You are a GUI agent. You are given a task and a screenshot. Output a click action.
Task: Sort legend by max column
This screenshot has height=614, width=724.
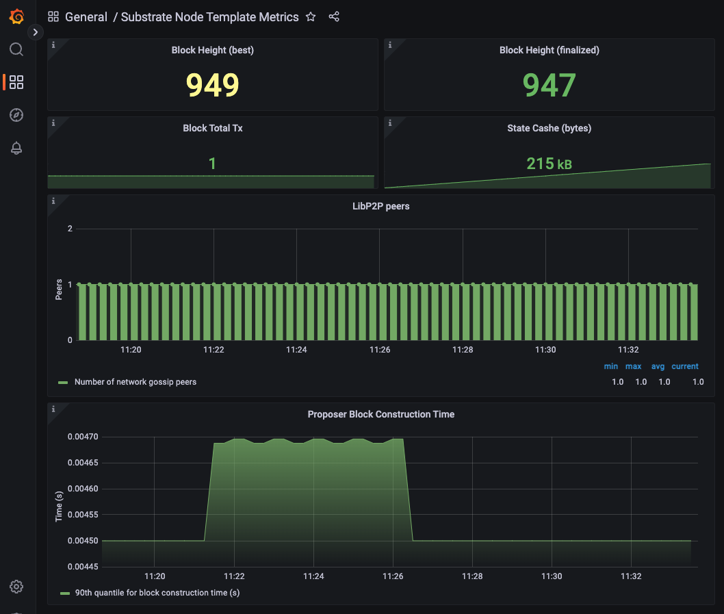[633, 366]
